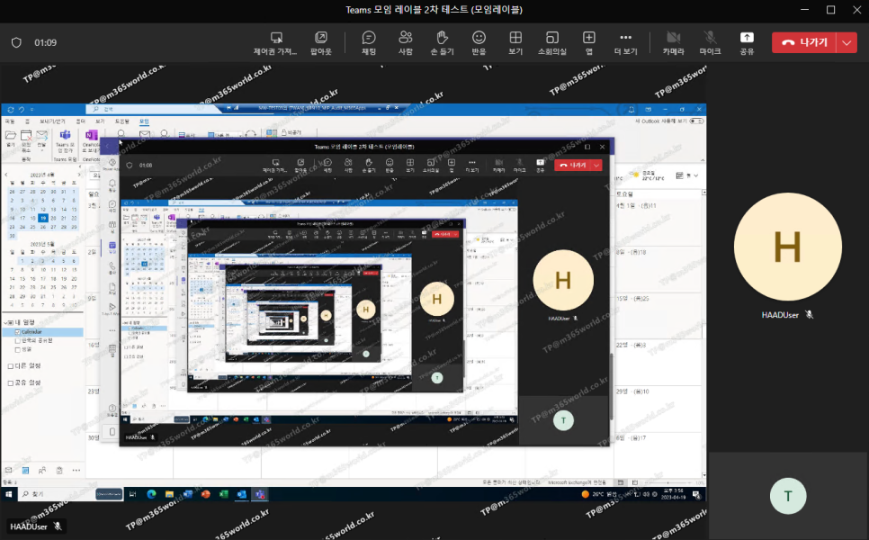869x540 pixels.
Task: Check 한국의 공휴일 calendar in shared Outlook
Action: [x=17, y=340]
